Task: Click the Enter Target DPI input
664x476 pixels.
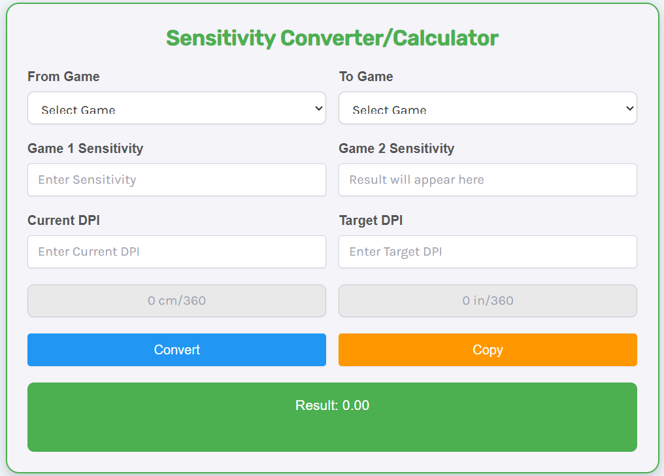Action: pyautogui.click(x=488, y=252)
